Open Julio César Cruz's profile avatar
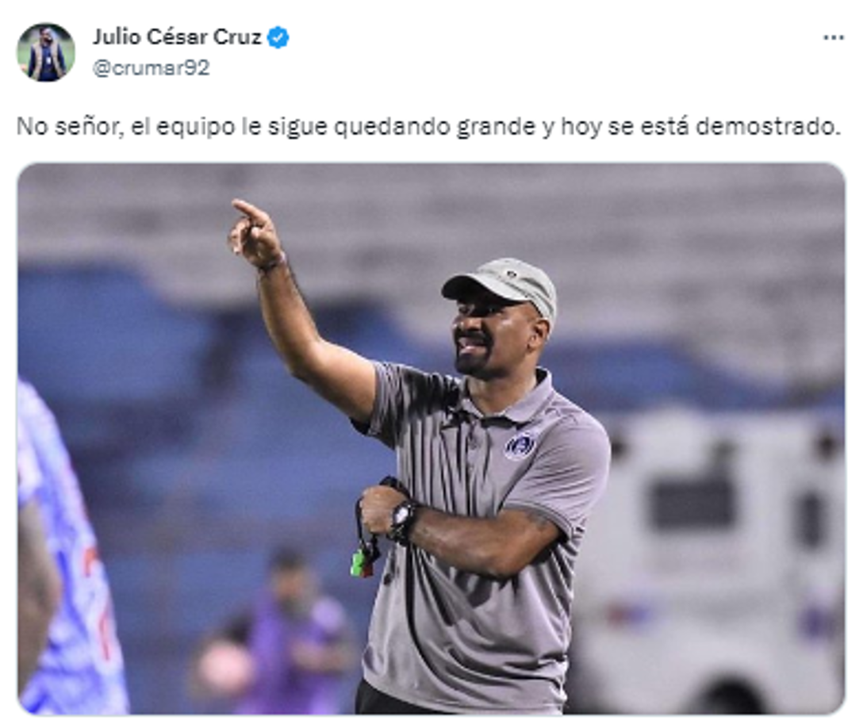This screenshot has height=728, width=867. pos(45,52)
